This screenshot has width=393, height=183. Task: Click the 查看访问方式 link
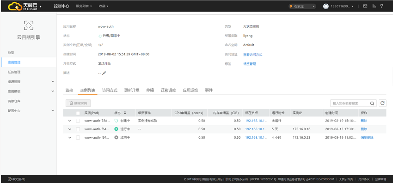click(x=252, y=55)
